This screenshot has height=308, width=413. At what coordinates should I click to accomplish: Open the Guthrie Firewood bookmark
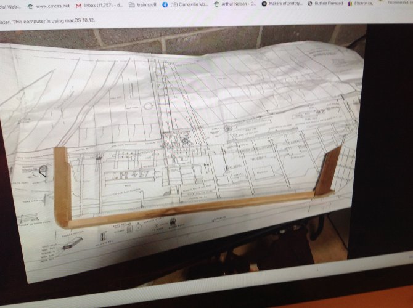(325, 4)
